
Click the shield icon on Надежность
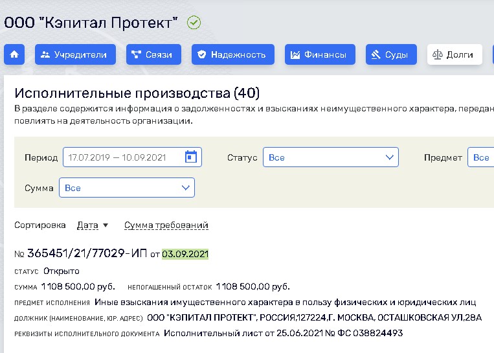click(202, 55)
